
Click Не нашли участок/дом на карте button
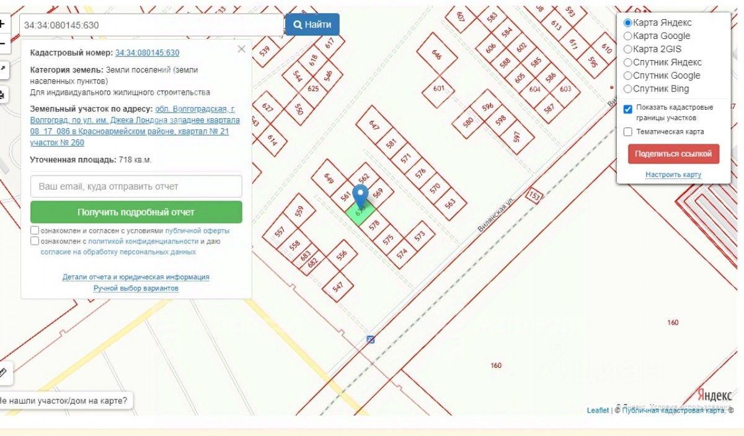64,401
